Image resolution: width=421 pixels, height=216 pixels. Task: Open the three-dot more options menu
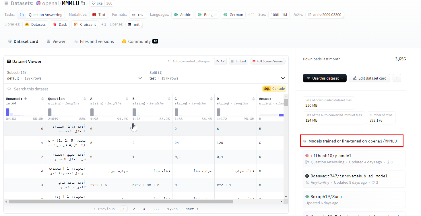point(397,78)
